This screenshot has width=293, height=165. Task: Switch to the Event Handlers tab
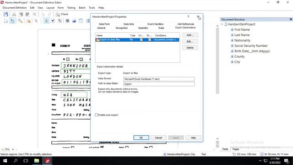[156, 24]
